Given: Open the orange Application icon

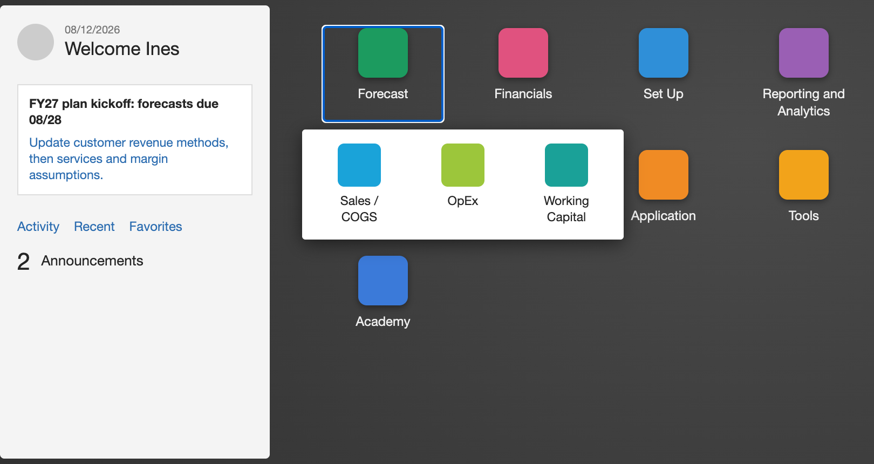Looking at the screenshot, I should 664,175.
